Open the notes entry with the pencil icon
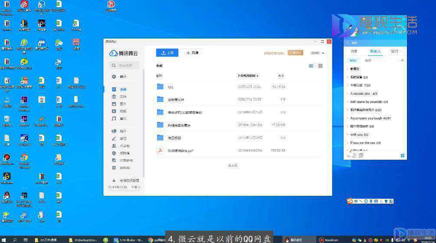This screenshot has width=436, height=243. (x=119, y=138)
